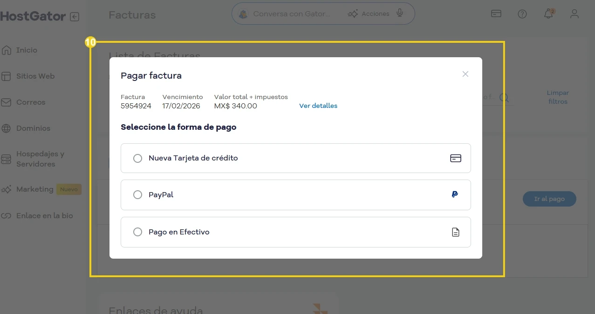Select the Nueva Tarjeta de crédito radio button
Image resolution: width=595 pixels, height=314 pixels.
pos(137,158)
